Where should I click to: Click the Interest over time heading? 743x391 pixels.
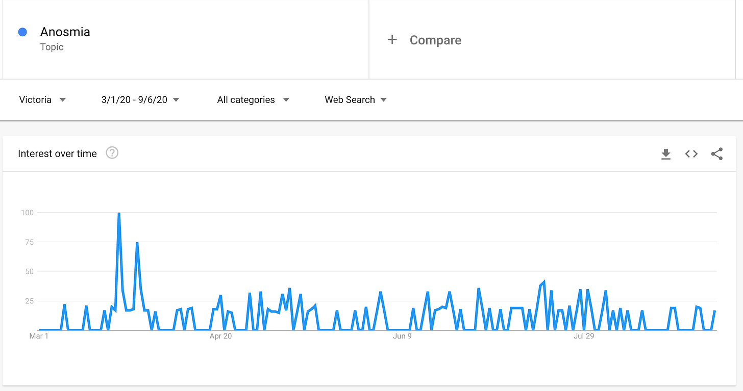57,153
